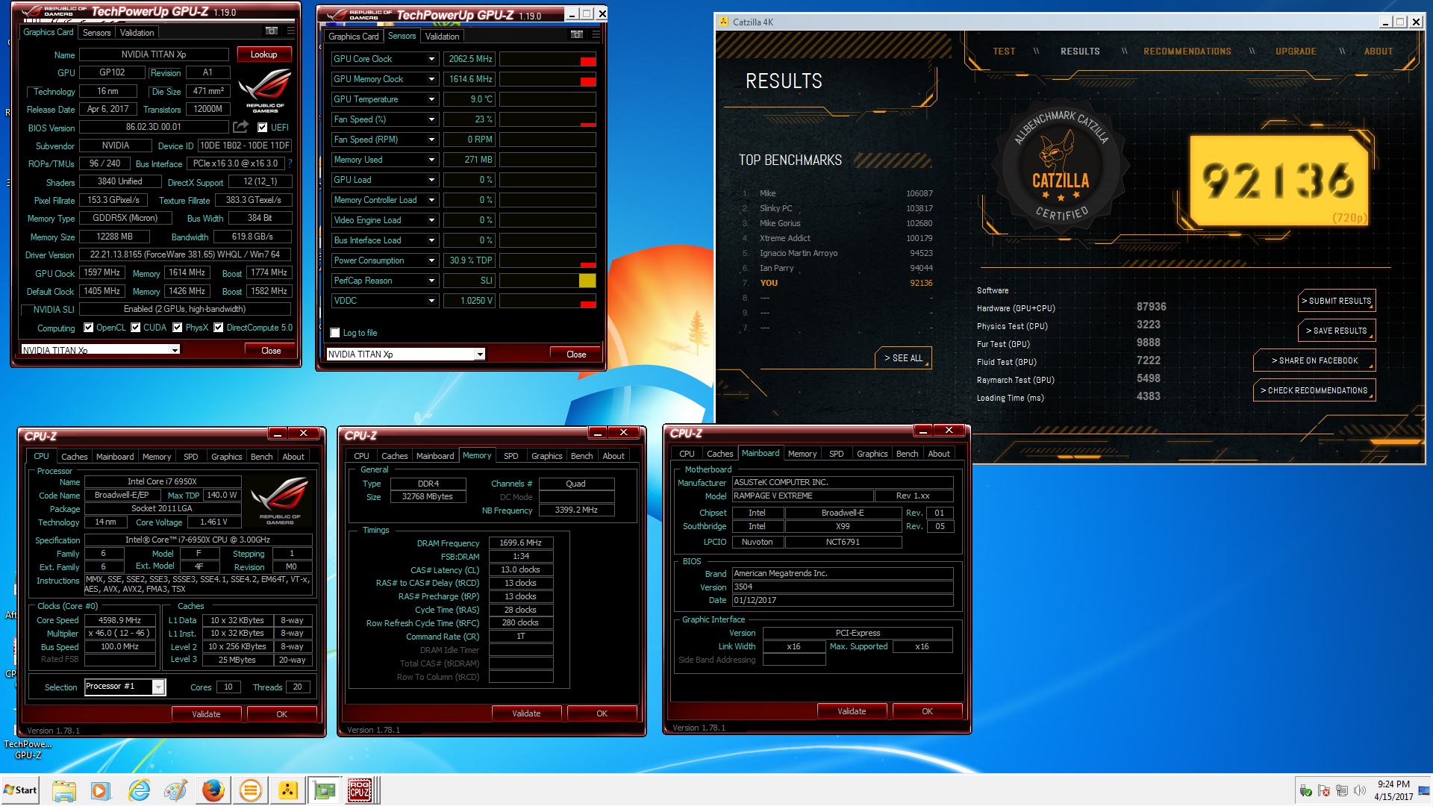This screenshot has width=1433, height=806.
Task: Open GPU selector dropdown in Sensors window
Action: click(x=480, y=354)
